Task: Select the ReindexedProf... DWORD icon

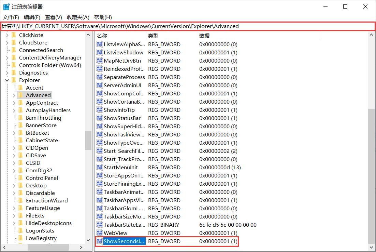Action: coord(100,69)
